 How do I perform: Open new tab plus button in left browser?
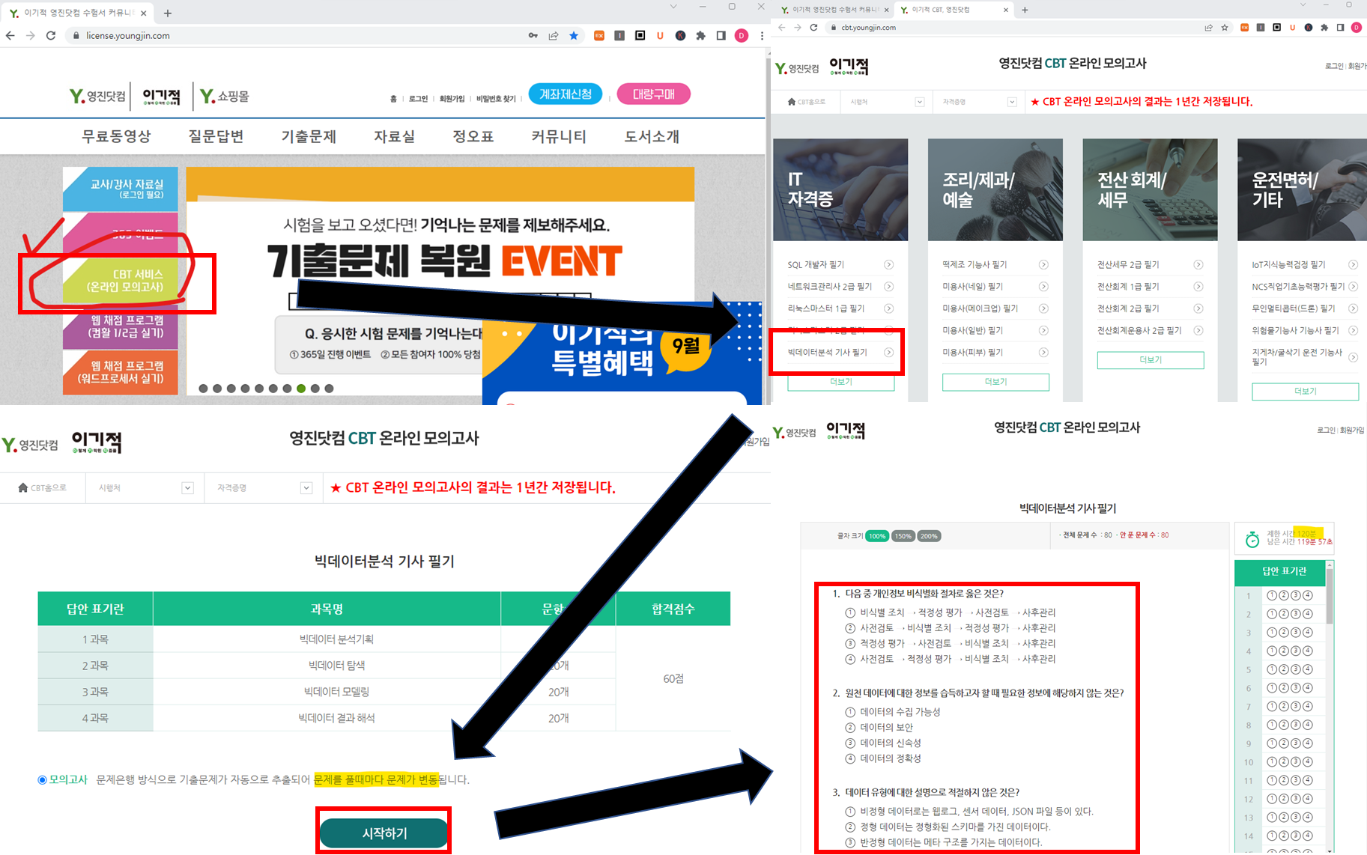pyautogui.click(x=168, y=13)
